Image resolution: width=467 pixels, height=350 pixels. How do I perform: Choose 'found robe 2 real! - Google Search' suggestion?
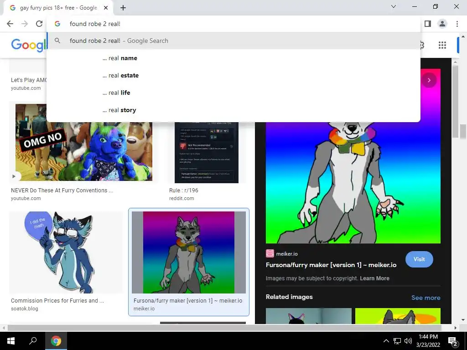click(x=233, y=41)
